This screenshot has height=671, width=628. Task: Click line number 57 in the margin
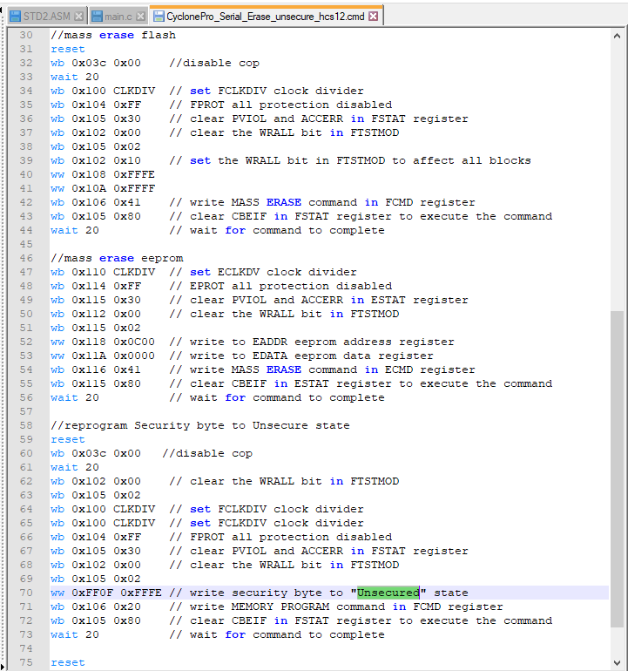(26, 411)
